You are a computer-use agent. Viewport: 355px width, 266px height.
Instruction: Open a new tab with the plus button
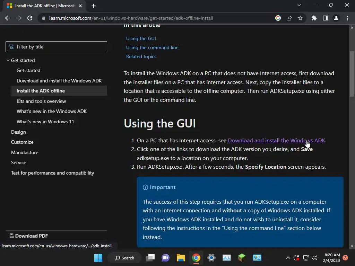coord(94,6)
